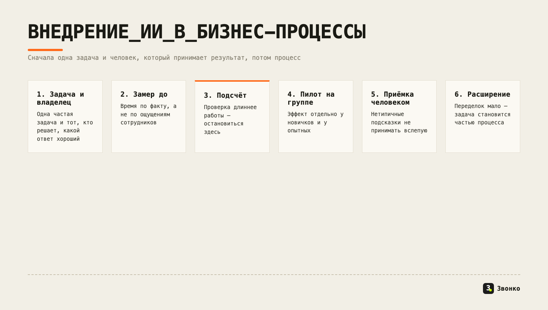Click the Звонко logo icon
The width and height of the screenshot is (548, 310).
[x=488, y=288]
